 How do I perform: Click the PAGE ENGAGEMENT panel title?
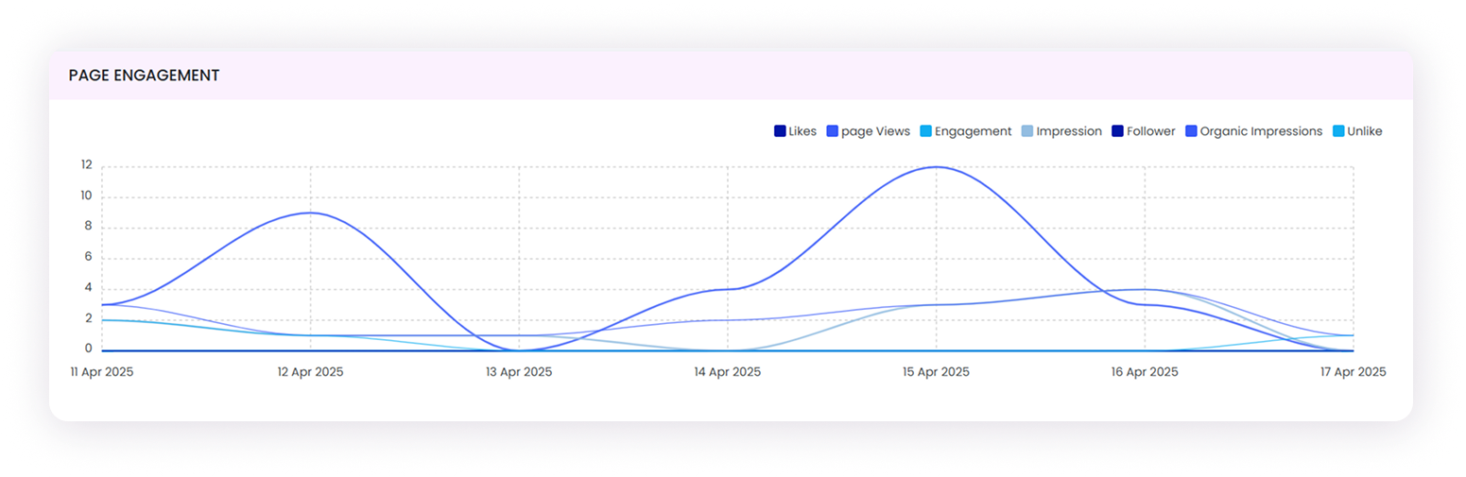[x=144, y=76]
